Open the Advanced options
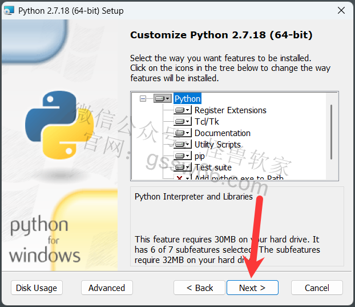This screenshot has height=307, width=355. pyautogui.click(x=107, y=288)
